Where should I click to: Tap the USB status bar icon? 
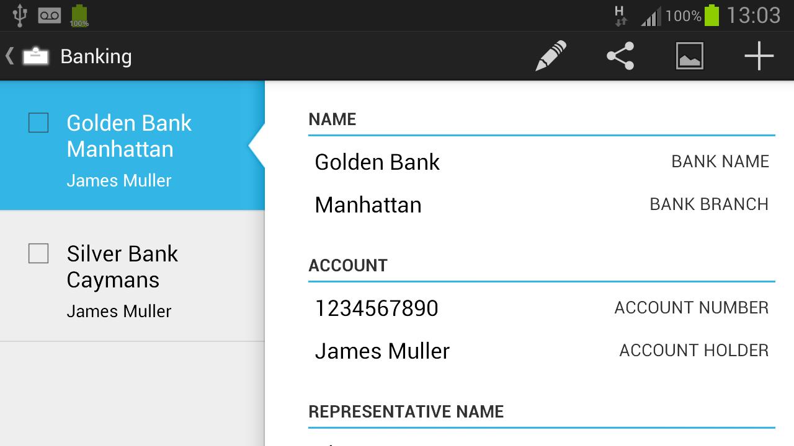(x=20, y=15)
